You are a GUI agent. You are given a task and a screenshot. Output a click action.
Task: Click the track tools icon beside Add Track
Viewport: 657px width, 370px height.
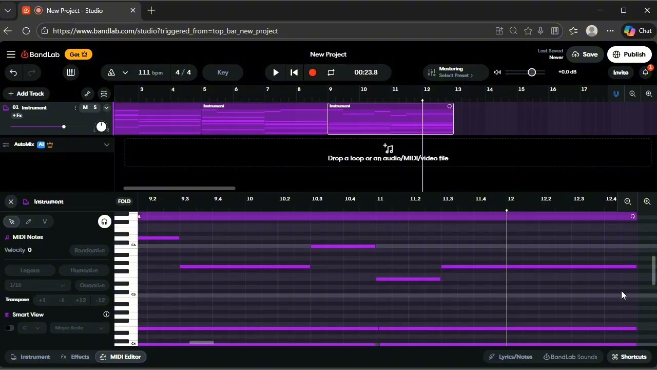[x=104, y=94]
